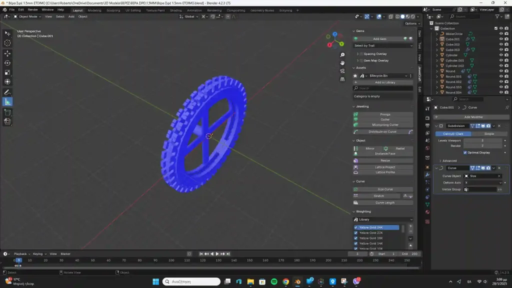
Task: Open the Material properties tab icon
Action: pyautogui.click(x=427, y=212)
